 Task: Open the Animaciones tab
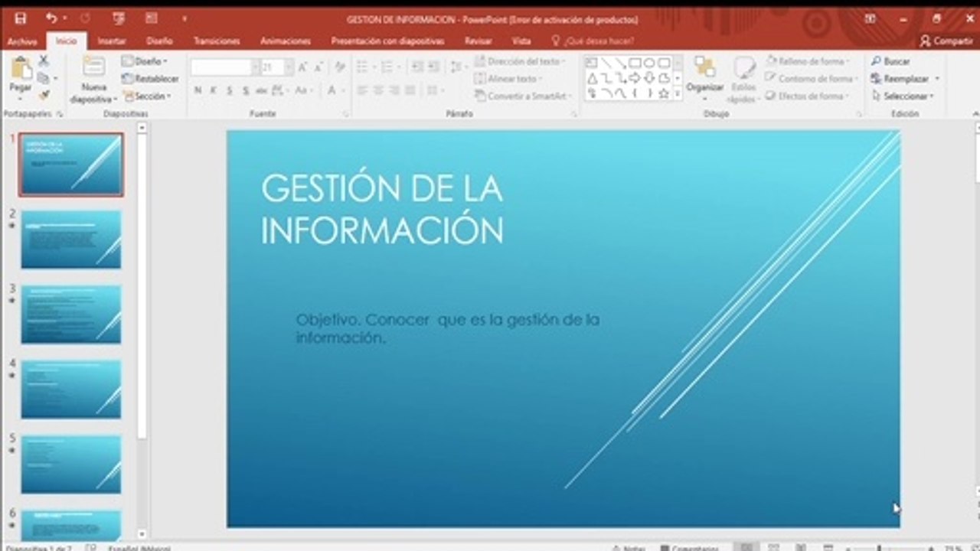pyautogui.click(x=286, y=41)
